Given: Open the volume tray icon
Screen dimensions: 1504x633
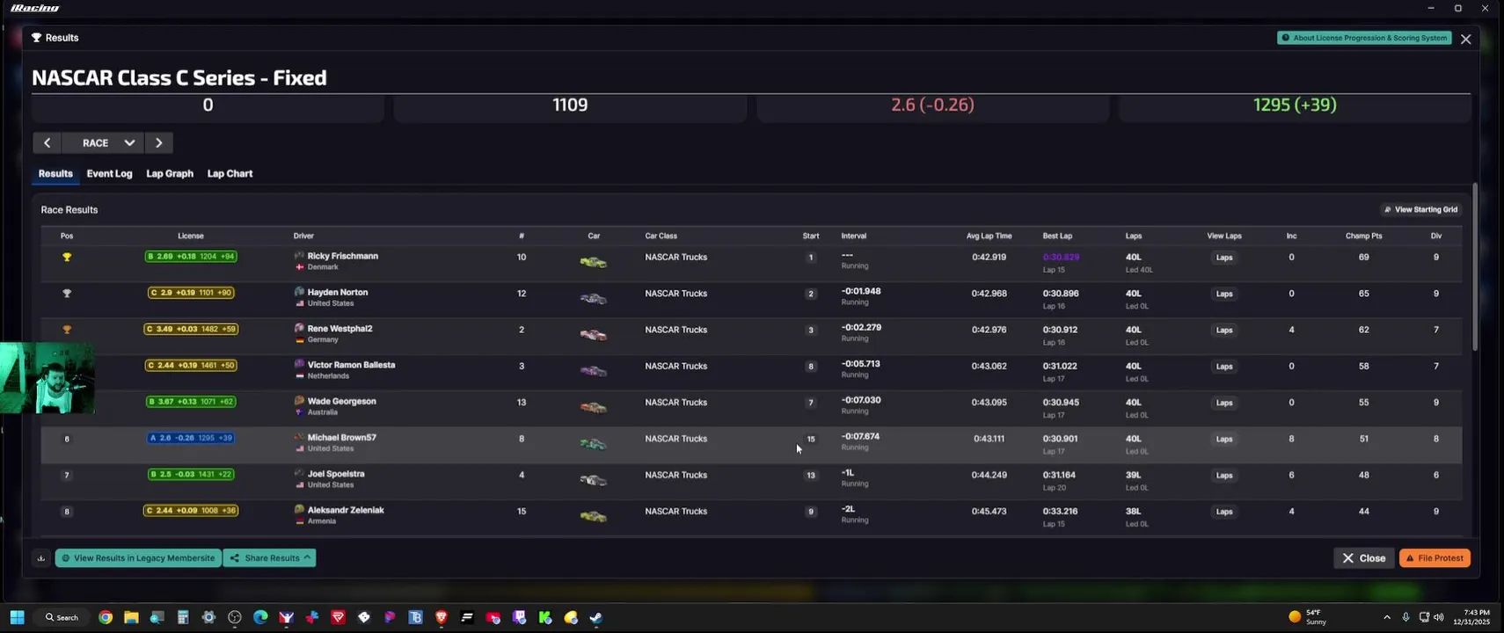Looking at the screenshot, I should tap(1439, 617).
